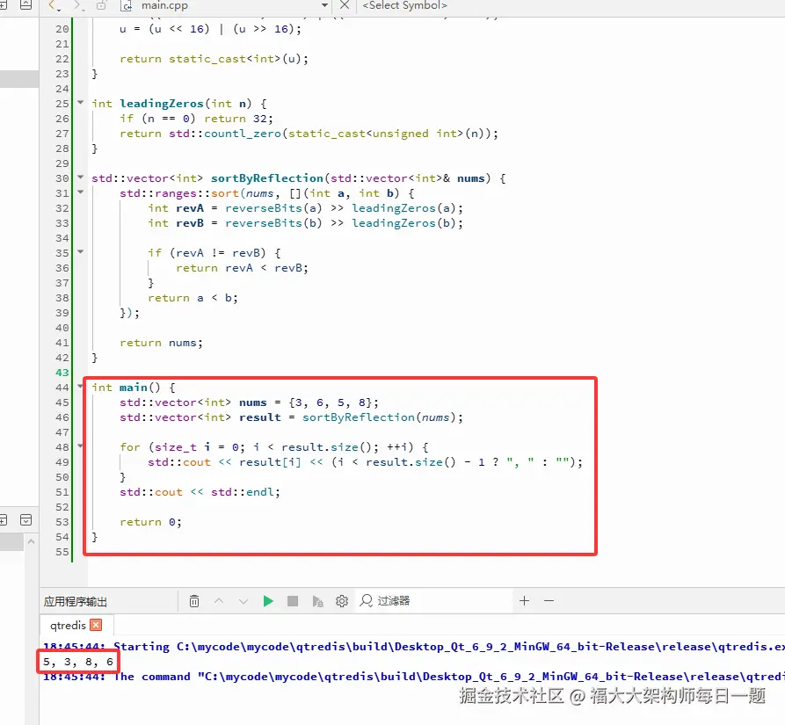Close the main.cpp document

click(345, 5)
